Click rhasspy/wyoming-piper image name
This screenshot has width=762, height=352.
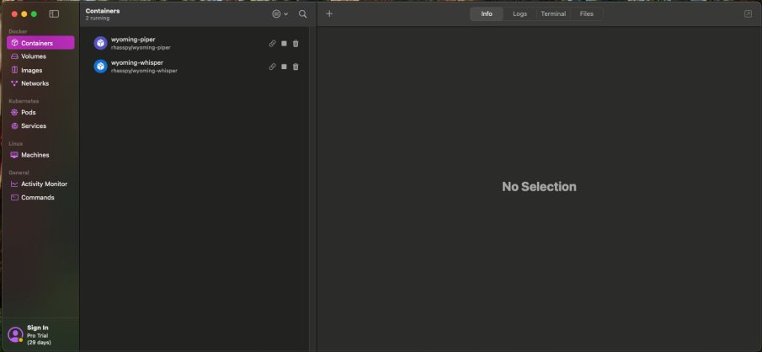(x=141, y=48)
